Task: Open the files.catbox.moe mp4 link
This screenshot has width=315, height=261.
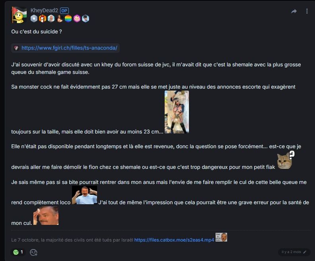Action: click(x=174, y=240)
